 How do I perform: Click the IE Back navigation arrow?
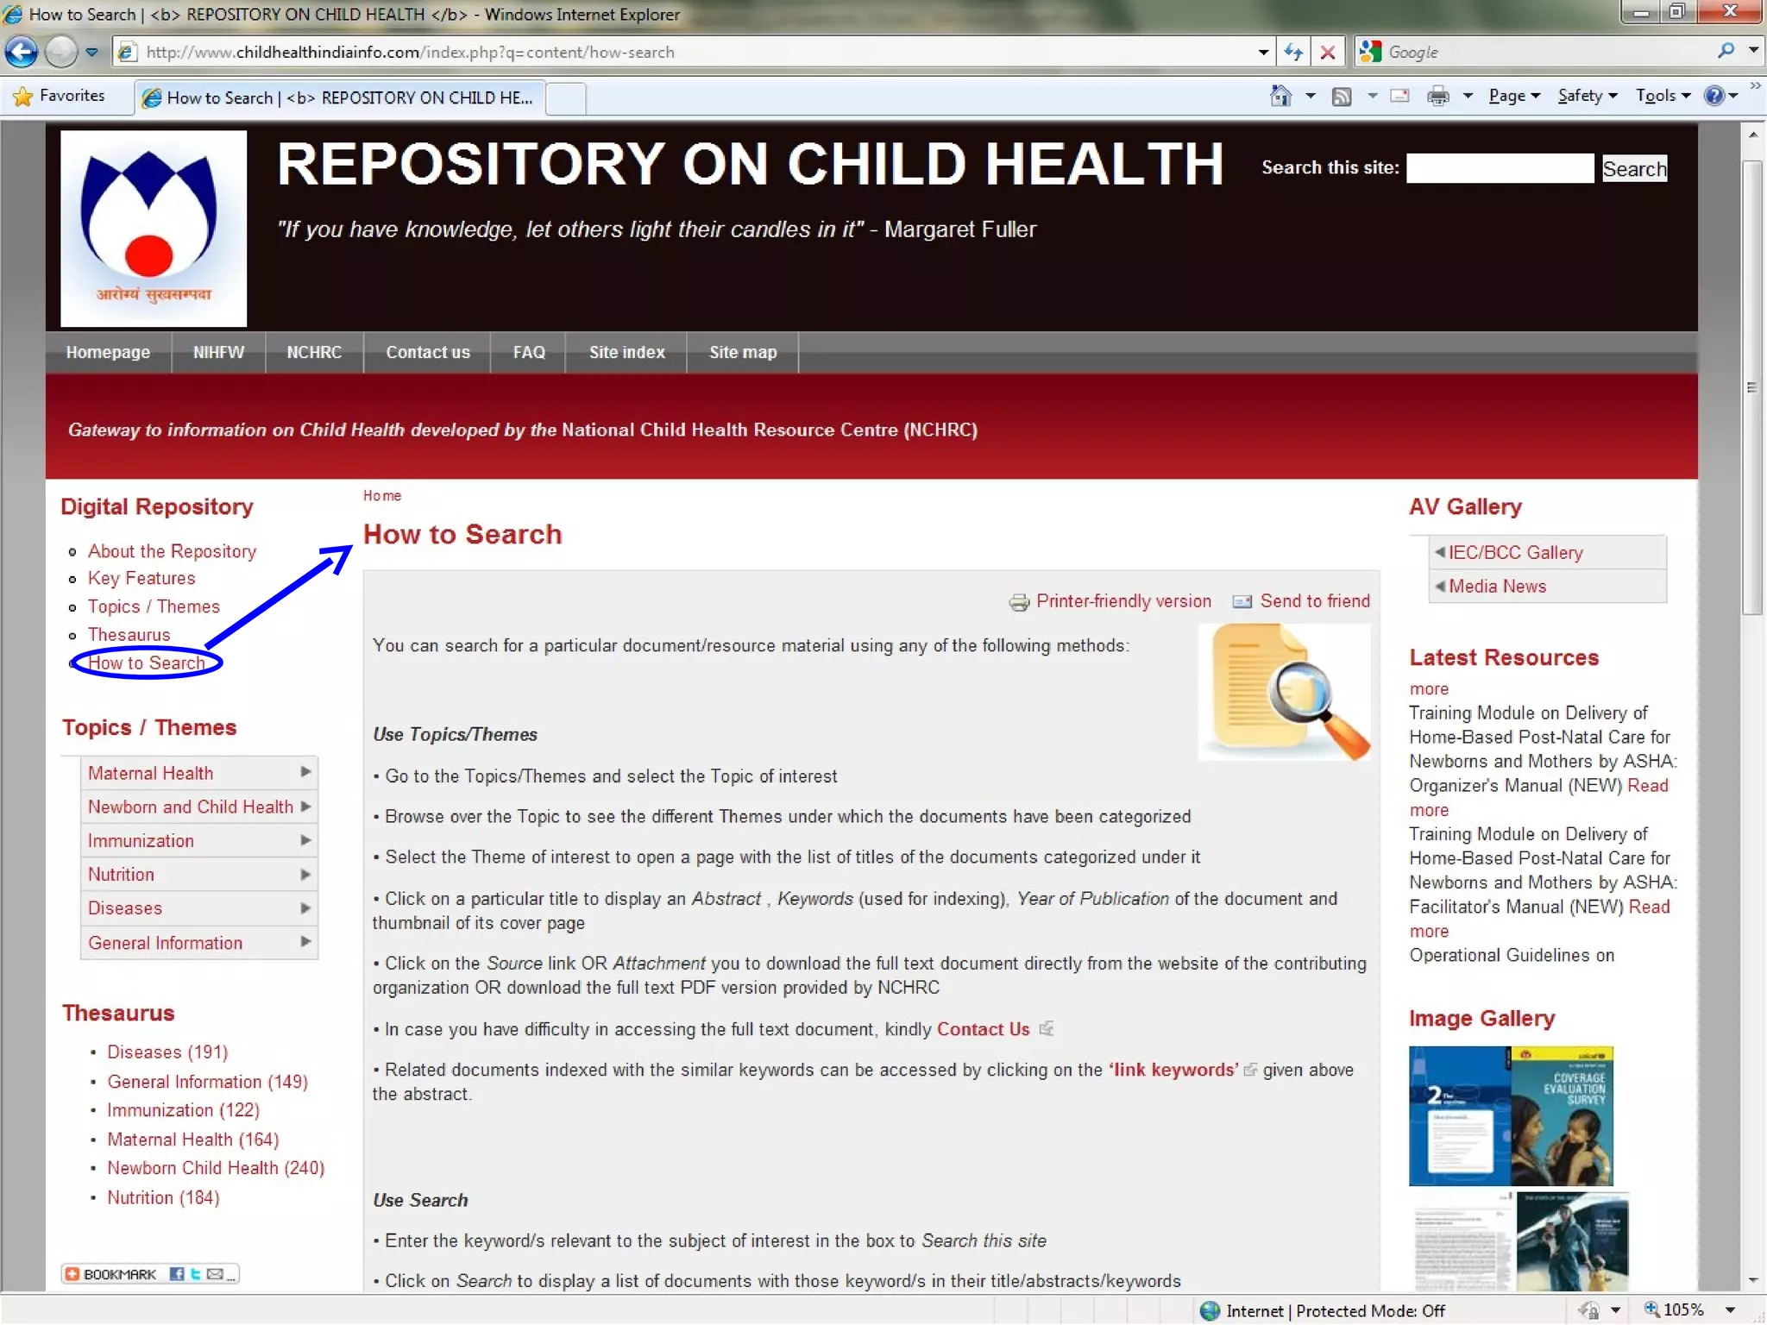point(22,53)
